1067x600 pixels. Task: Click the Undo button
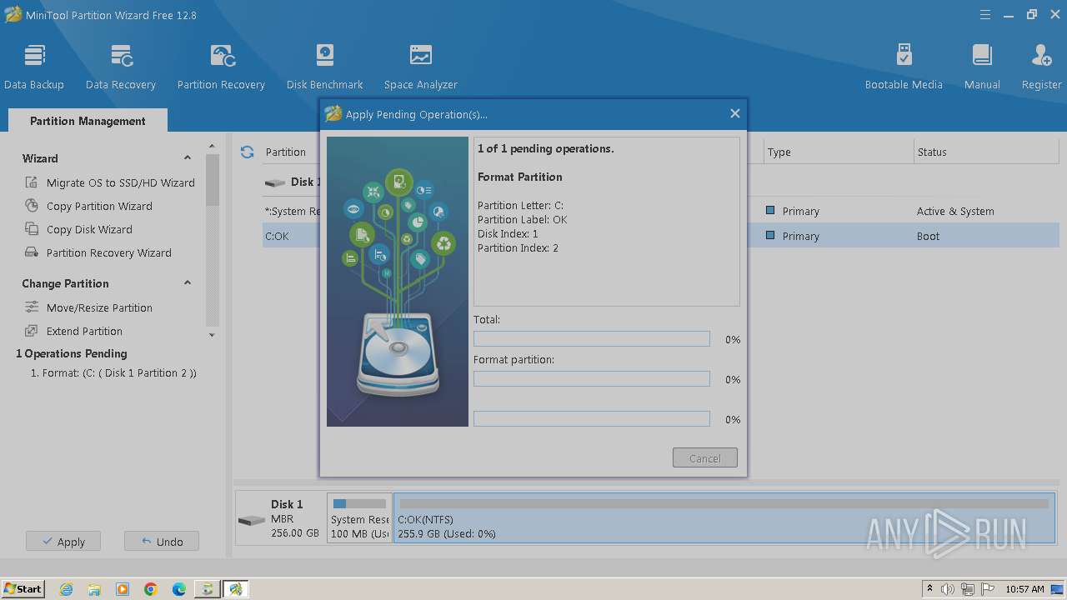click(x=162, y=542)
